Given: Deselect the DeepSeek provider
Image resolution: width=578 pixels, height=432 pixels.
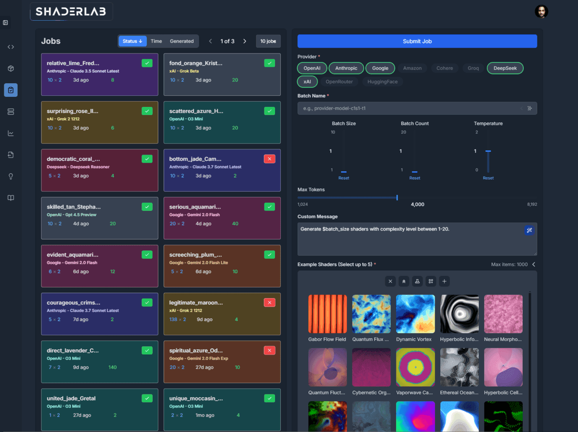Looking at the screenshot, I should click(505, 68).
